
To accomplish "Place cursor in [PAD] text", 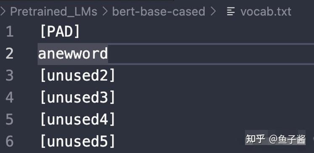I will tap(60, 32).
